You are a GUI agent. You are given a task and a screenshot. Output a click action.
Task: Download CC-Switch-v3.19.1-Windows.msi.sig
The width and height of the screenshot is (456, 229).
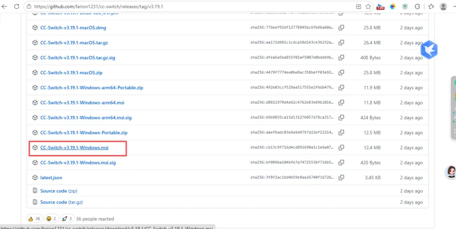click(78, 163)
